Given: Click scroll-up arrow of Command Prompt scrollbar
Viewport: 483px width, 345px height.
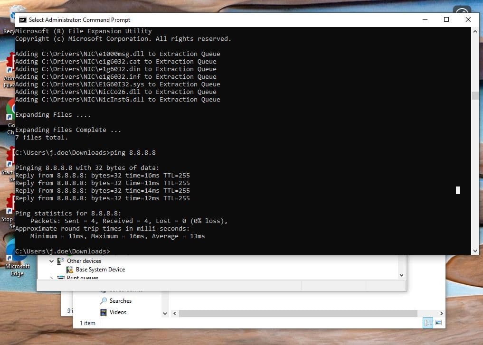Looking at the screenshot, I should (x=475, y=31).
